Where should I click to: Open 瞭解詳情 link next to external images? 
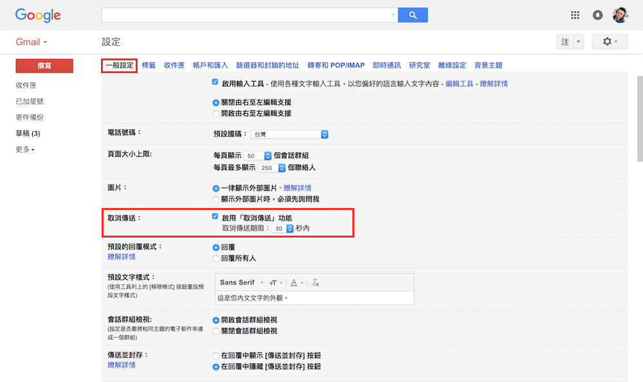[299, 187]
